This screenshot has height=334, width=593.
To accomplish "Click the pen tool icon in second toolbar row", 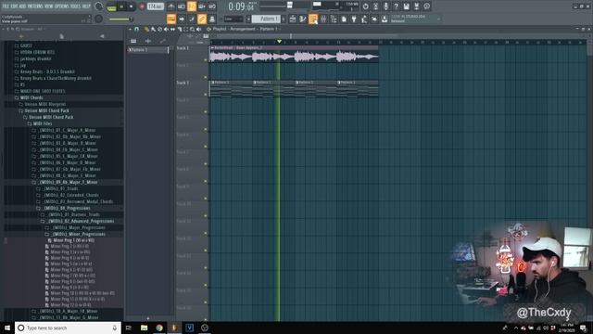I will click(192, 19).
